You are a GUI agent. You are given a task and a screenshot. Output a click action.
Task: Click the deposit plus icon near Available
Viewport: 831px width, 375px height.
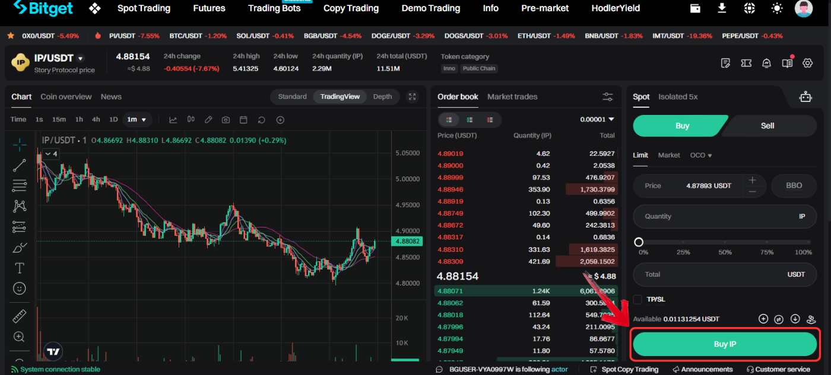[763, 319]
